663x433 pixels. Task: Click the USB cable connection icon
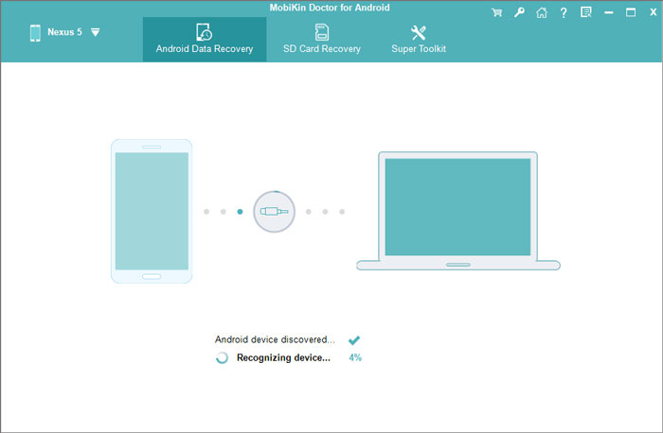pos(274,212)
